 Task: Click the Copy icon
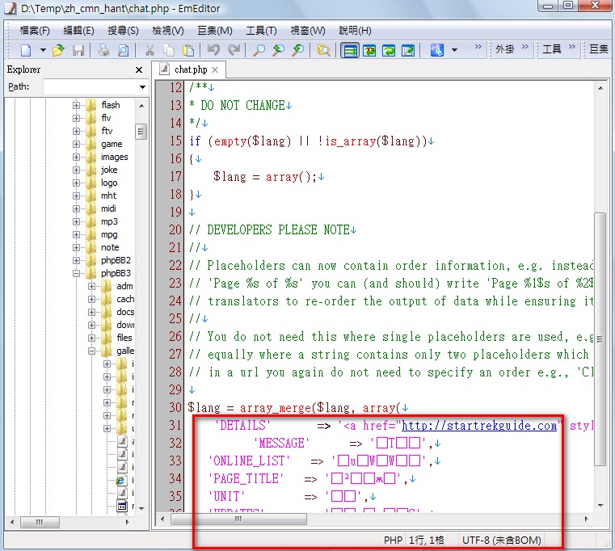click(x=169, y=50)
